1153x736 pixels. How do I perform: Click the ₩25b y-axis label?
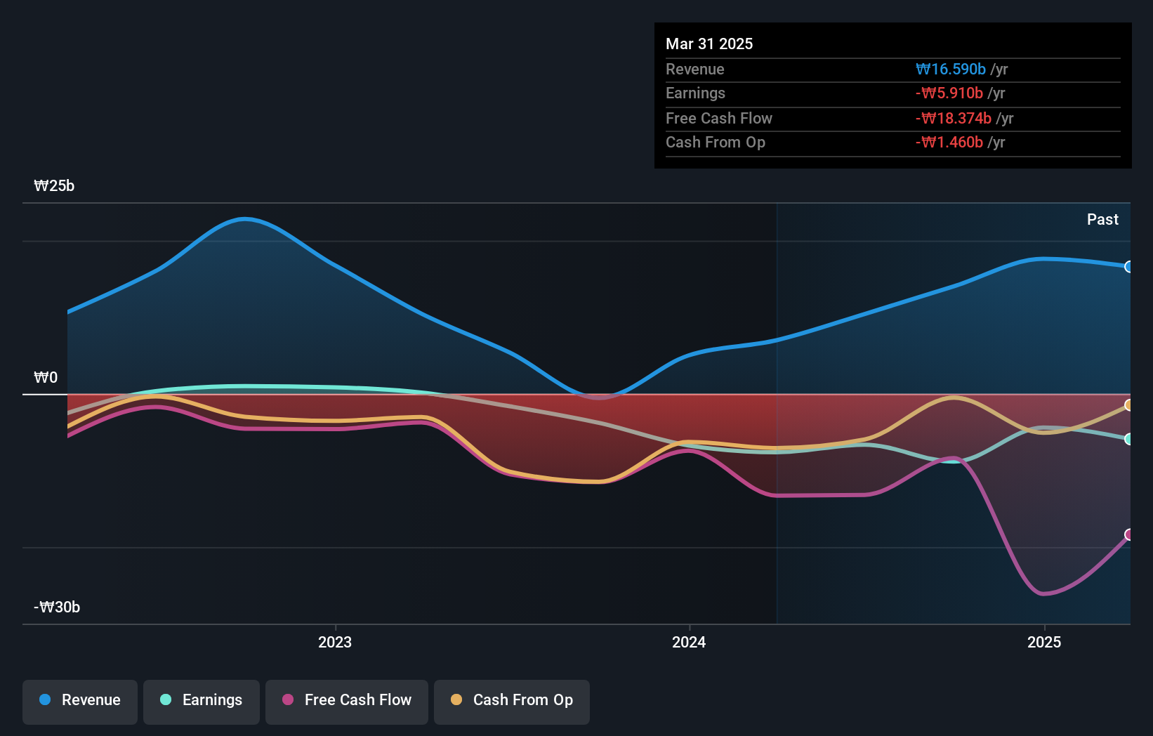54,186
